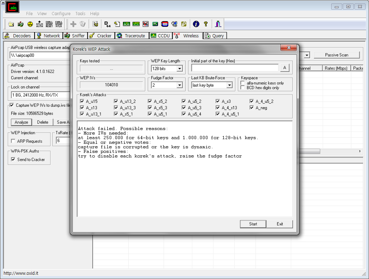This screenshot has width=369, height=279.
Task: Click the WEP IVs value 104010
Action: click(111, 85)
